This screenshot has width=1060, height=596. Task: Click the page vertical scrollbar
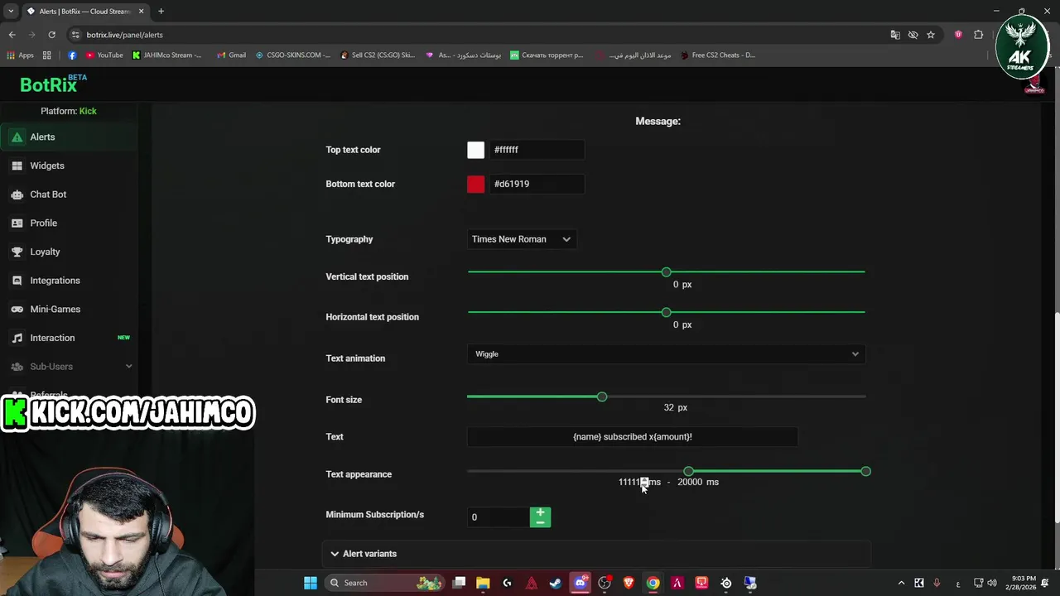coord(1056,418)
